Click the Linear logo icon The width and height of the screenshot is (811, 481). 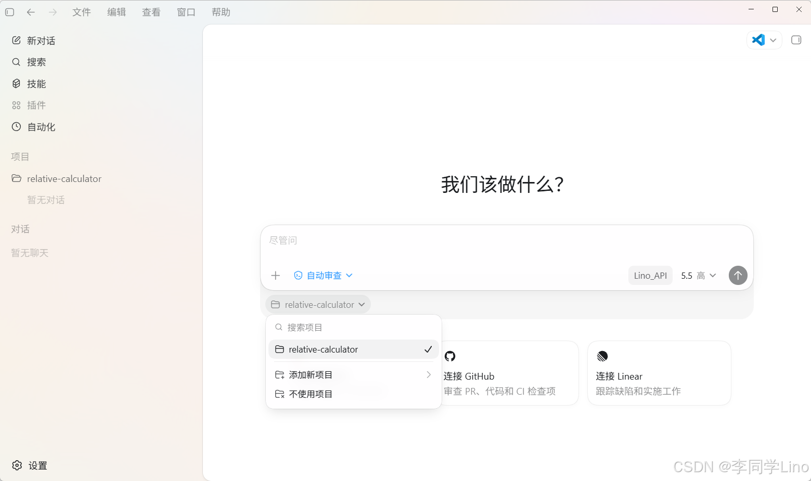click(602, 356)
